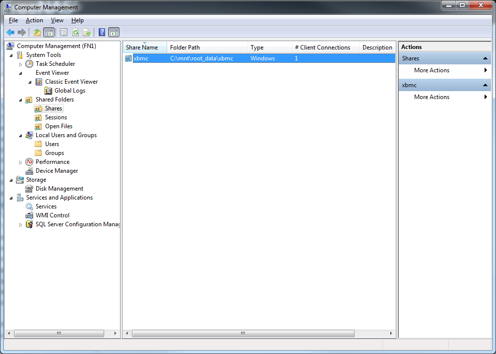Open More Actions under Shares
Screen dimensions: 496x354
[x=445, y=70]
